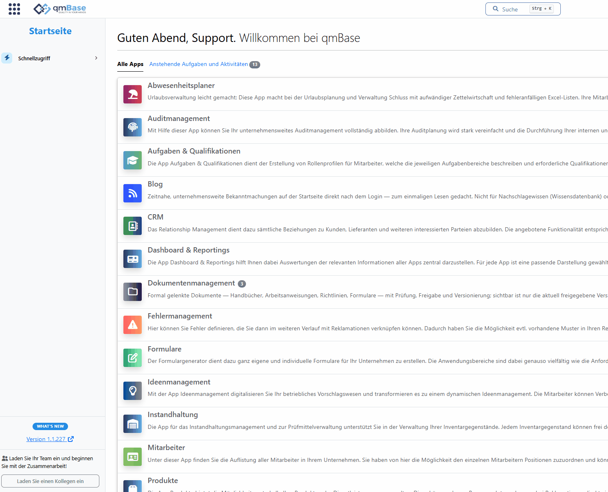The image size is (608, 492).
Task: Open the Fehlermanagement warning triangle icon
Action: click(132, 325)
